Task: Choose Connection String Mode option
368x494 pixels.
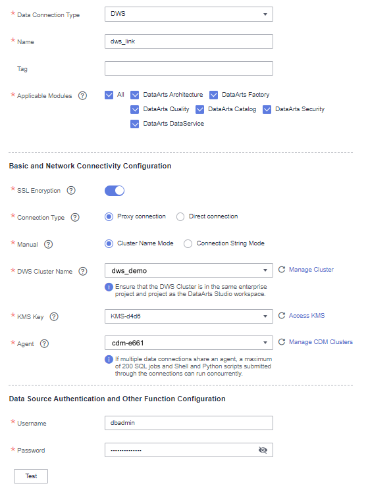Action: (188, 243)
